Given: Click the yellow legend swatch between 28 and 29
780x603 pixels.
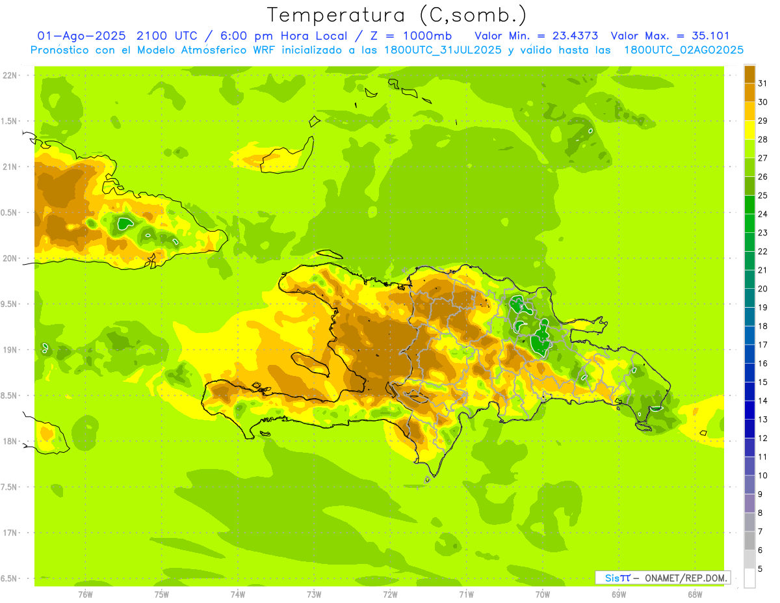Looking at the screenshot, I should pos(749,130).
